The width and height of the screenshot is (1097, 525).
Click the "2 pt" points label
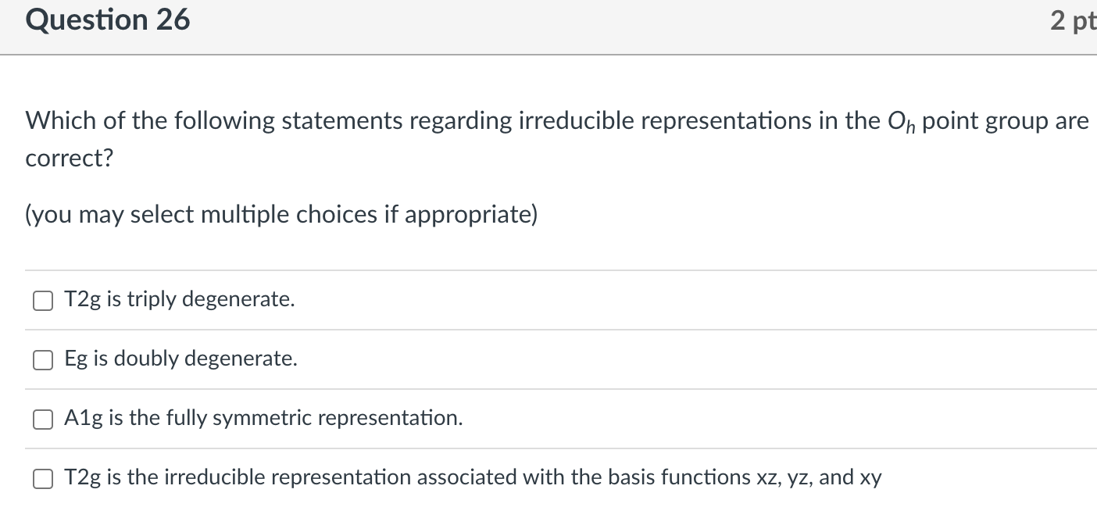[1073, 21]
